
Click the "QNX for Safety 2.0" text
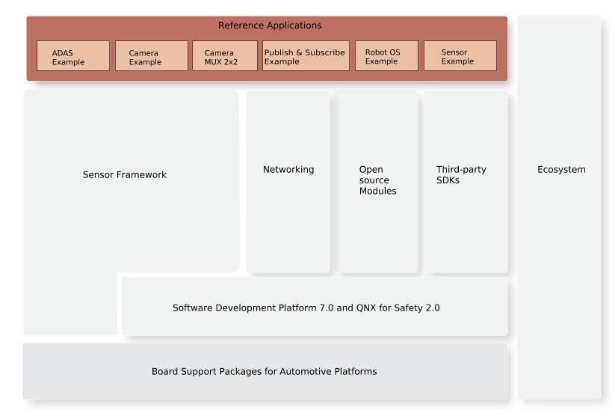point(393,308)
